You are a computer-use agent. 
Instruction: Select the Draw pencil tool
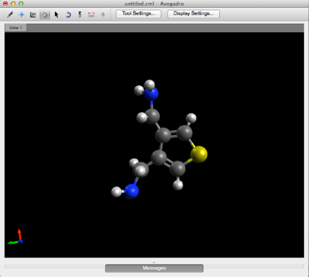pyautogui.click(x=10, y=15)
